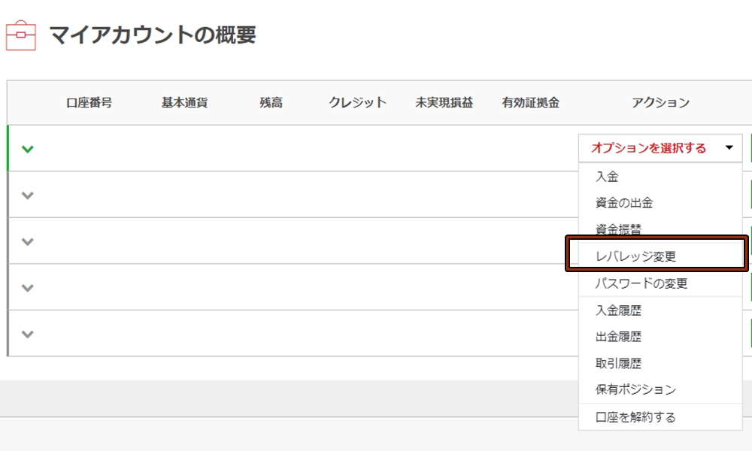752x451 pixels.
Task: Click the briefcase icon beside the page title
Action: click(x=21, y=35)
